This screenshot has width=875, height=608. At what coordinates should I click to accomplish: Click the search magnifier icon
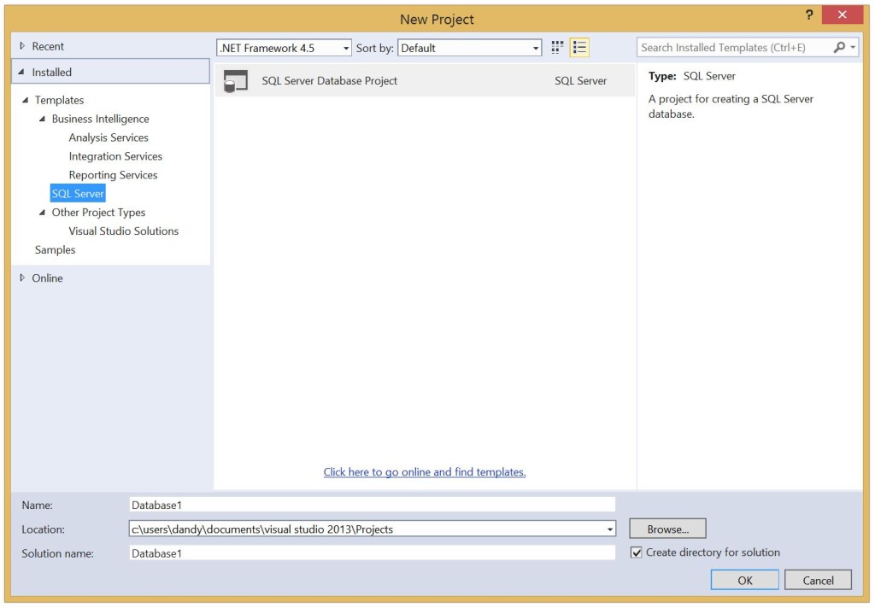tap(839, 48)
